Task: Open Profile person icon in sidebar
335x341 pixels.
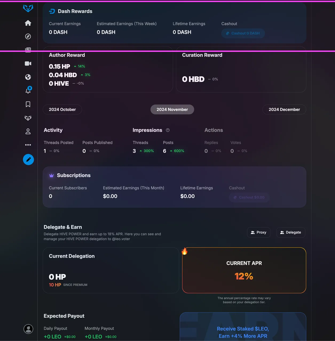Action: coord(28,131)
